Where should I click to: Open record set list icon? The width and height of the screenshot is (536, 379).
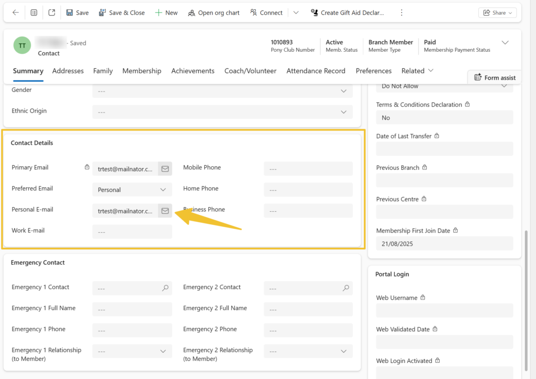point(34,13)
